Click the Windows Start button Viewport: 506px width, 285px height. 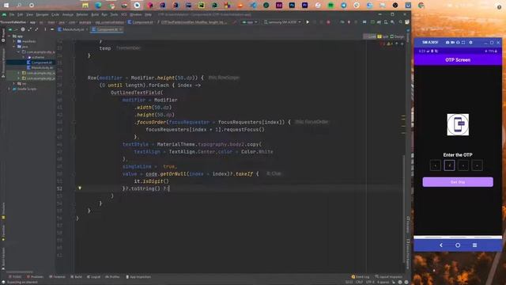click(6, 6)
